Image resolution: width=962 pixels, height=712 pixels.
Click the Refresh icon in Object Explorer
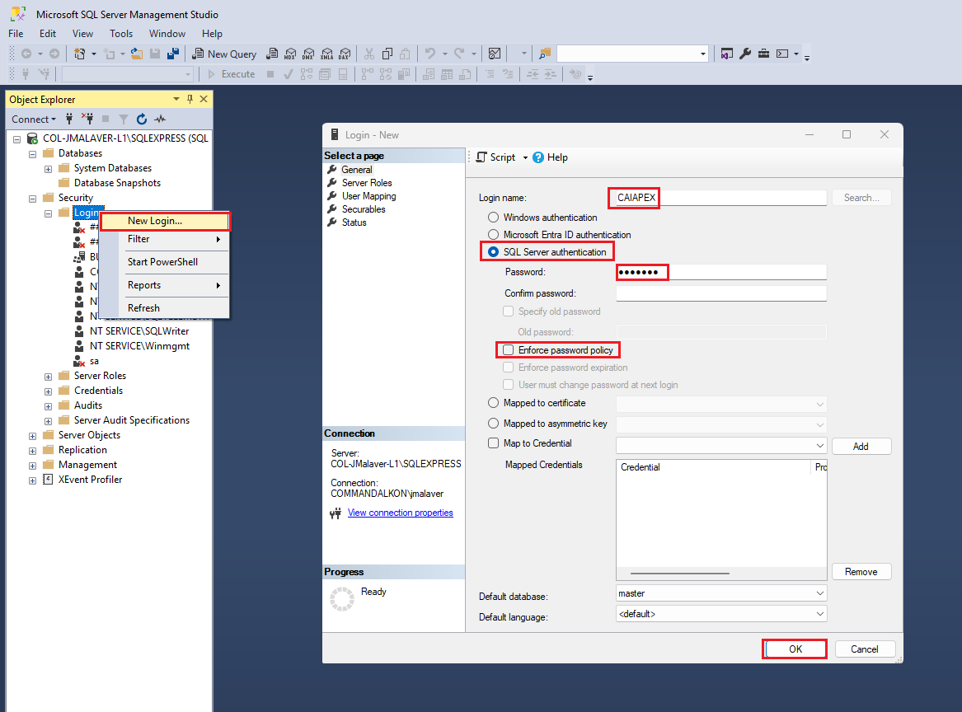[142, 119]
